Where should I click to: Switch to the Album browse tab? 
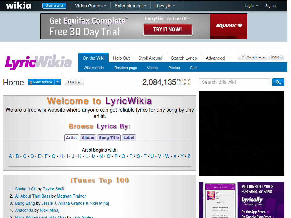click(x=88, y=138)
